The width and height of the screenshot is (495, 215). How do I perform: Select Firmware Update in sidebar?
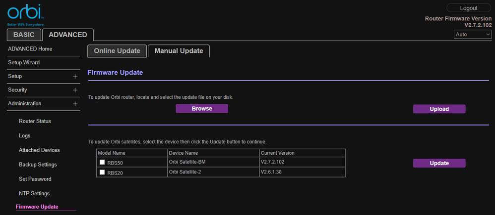(x=37, y=207)
